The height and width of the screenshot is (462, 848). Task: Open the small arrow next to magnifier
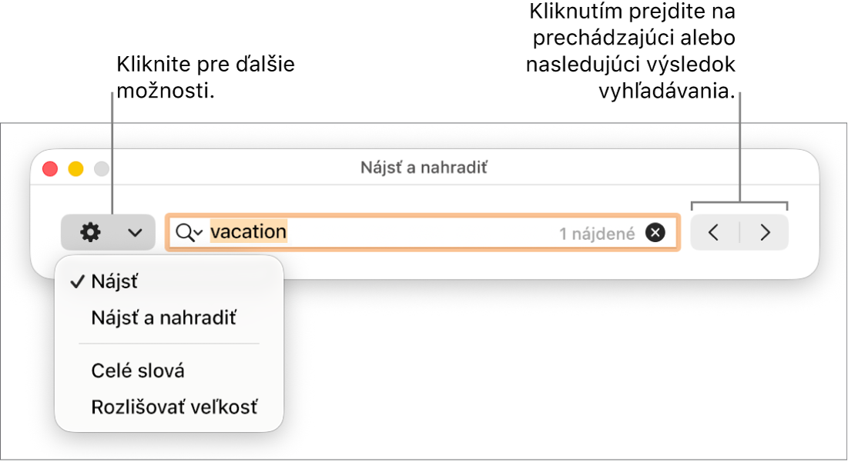[199, 233]
